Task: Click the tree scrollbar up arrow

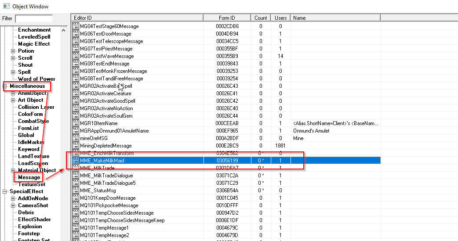Action: click(x=63, y=30)
